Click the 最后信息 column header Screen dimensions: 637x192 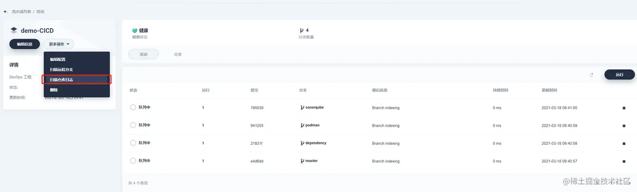pyautogui.click(x=380, y=90)
